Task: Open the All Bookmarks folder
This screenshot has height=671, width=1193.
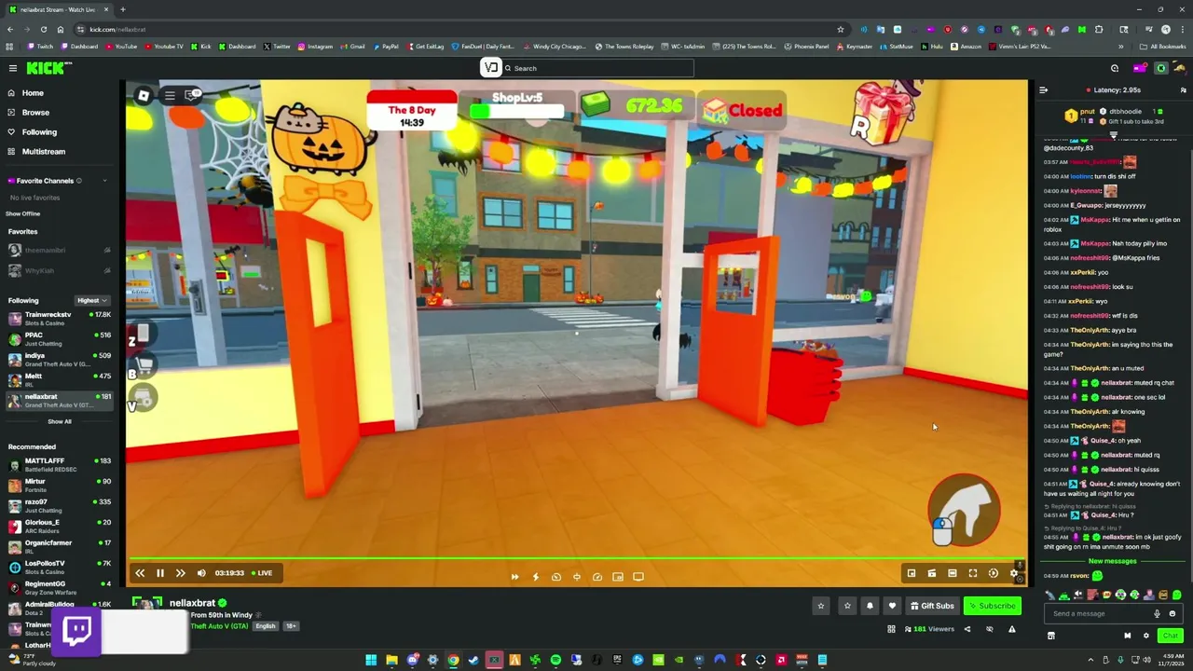Action: click(1163, 47)
